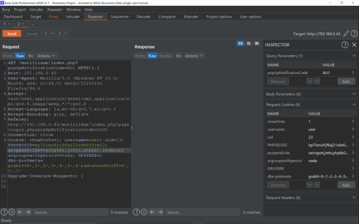Expand Request Headers section
The image size is (359, 224).
click(354, 198)
